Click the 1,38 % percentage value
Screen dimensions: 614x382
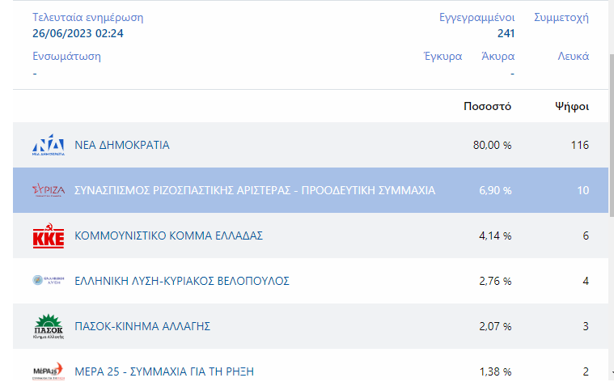click(x=495, y=371)
